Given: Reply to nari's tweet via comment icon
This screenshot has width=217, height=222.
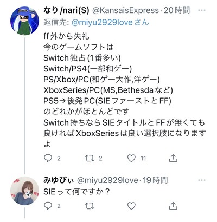Looking at the screenshot, I should tap(48, 158).
